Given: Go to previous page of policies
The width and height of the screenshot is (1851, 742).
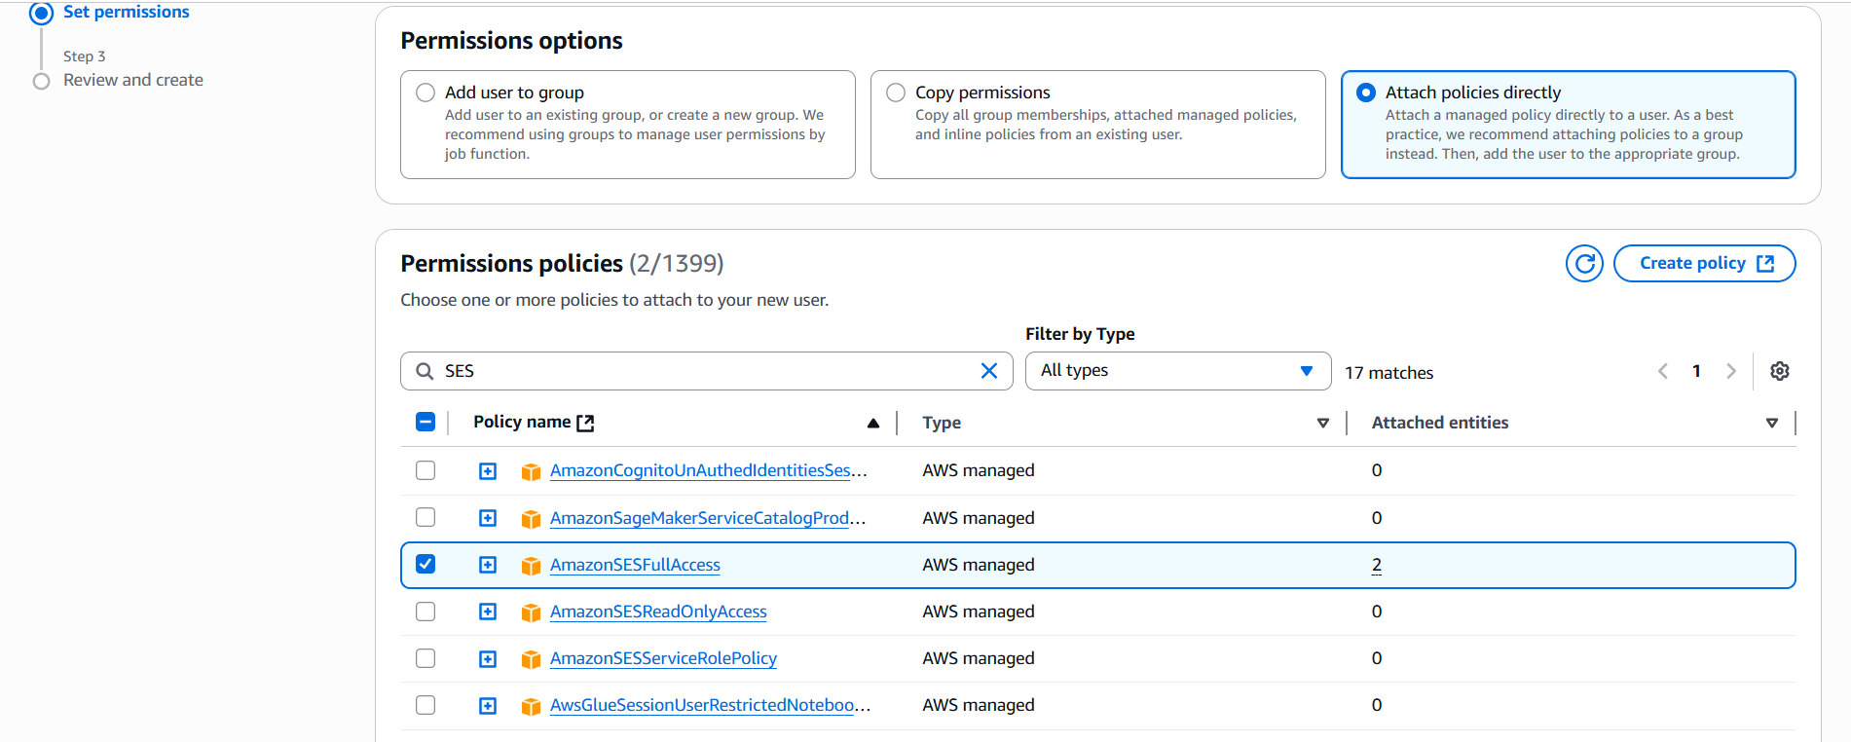Looking at the screenshot, I should (x=1663, y=371).
